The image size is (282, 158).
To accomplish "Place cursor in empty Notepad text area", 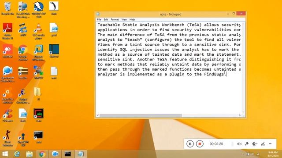I will pyautogui.click(x=169, y=95).
